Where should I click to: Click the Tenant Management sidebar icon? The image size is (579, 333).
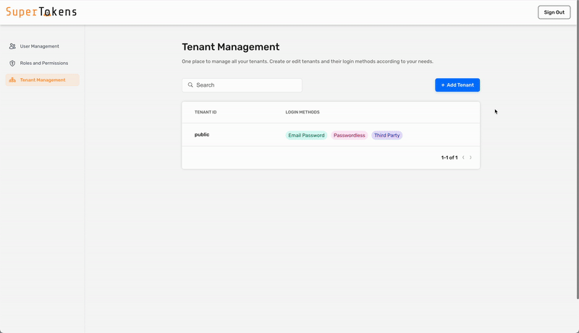point(12,80)
